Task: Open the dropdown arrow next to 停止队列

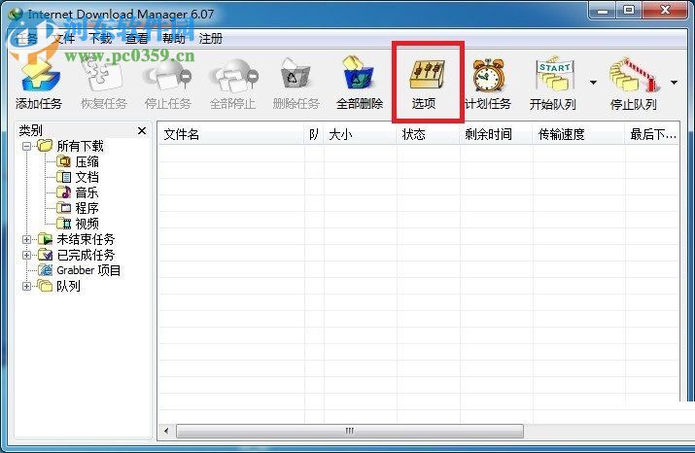Action: coord(674,83)
